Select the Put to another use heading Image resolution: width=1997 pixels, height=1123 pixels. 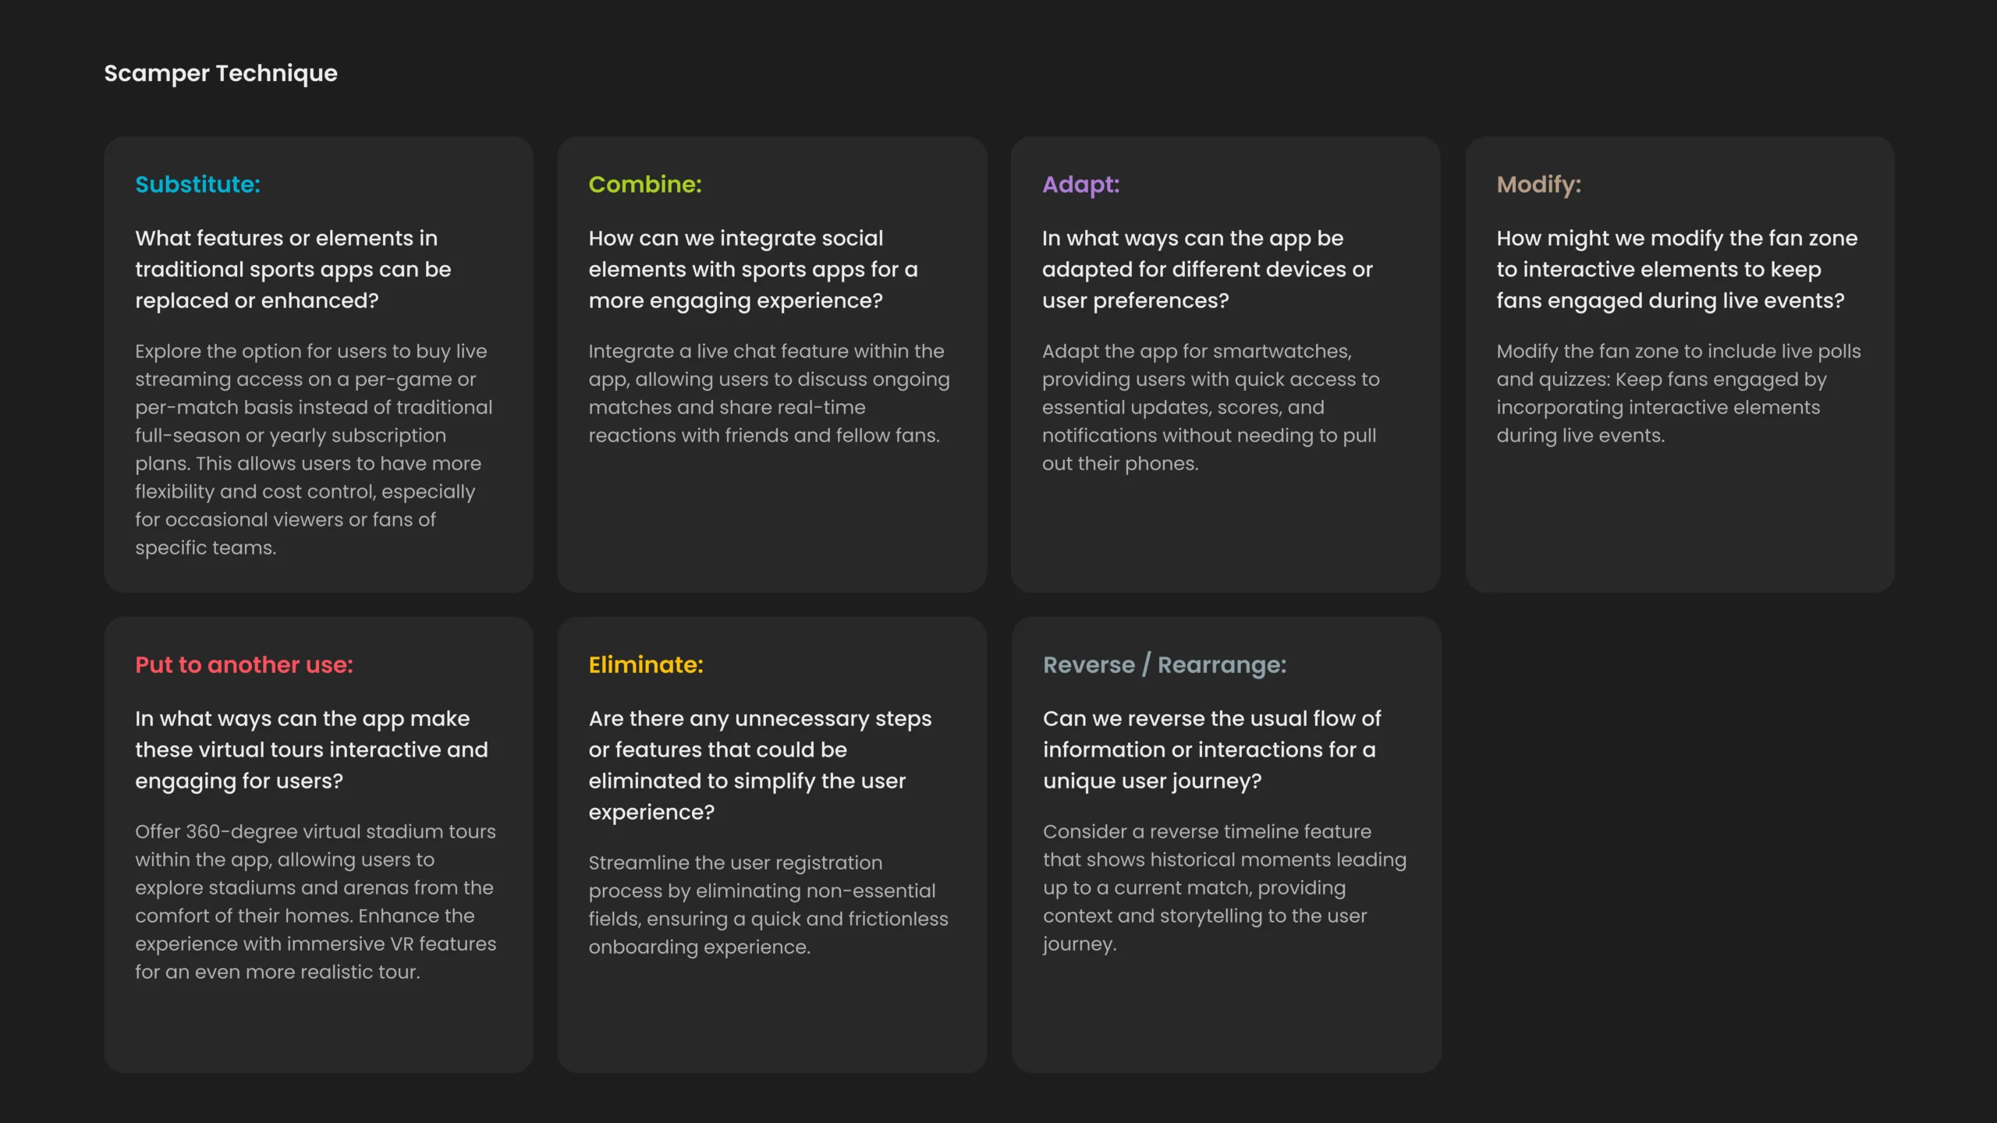pyautogui.click(x=244, y=665)
